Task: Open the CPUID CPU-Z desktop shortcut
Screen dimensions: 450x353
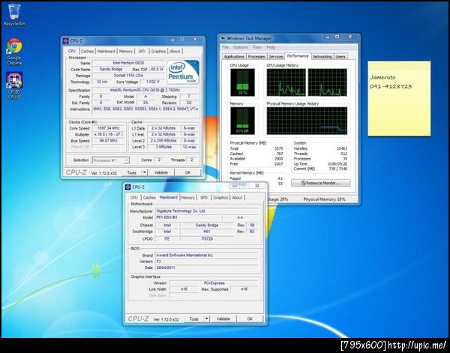Action: (14, 85)
